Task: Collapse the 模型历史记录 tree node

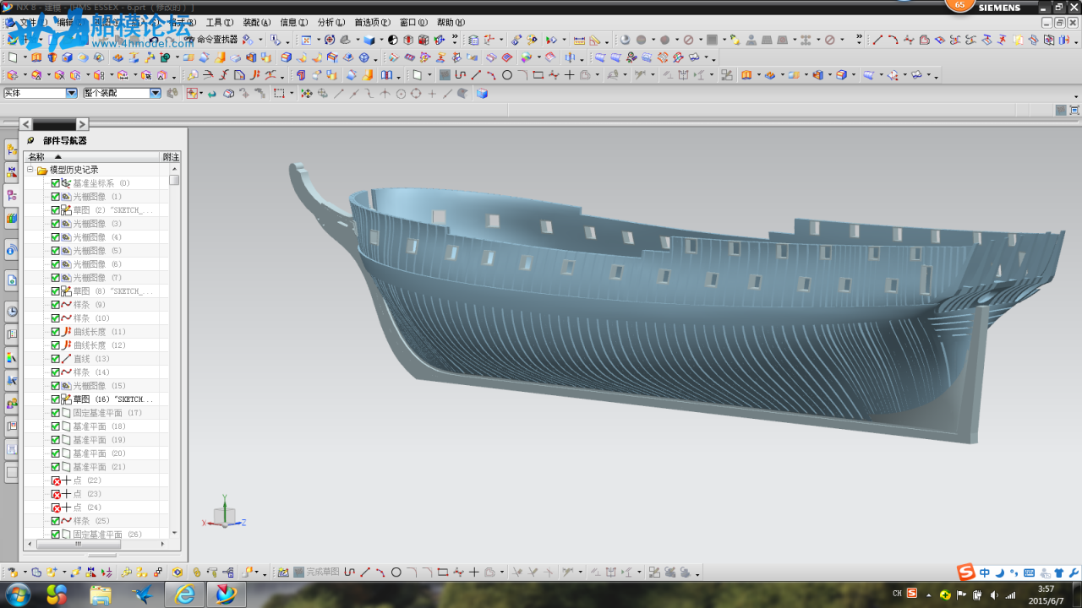Action: click(30, 170)
